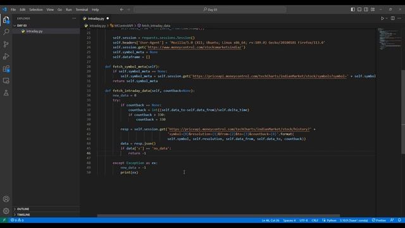Open the feedback icon in status bar
This screenshot has height=228, width=405.
coord(392,220)
